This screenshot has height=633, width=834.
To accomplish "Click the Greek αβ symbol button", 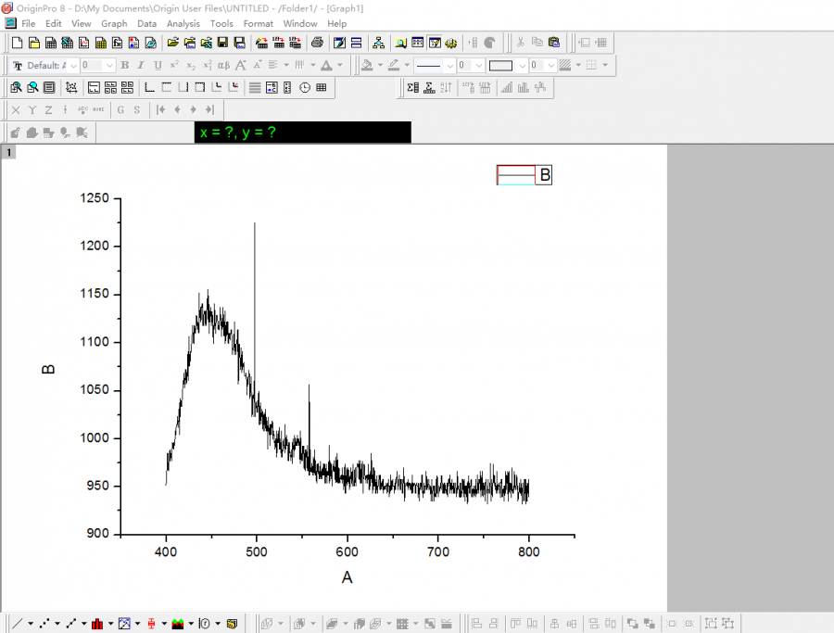I will pos(223,65).
